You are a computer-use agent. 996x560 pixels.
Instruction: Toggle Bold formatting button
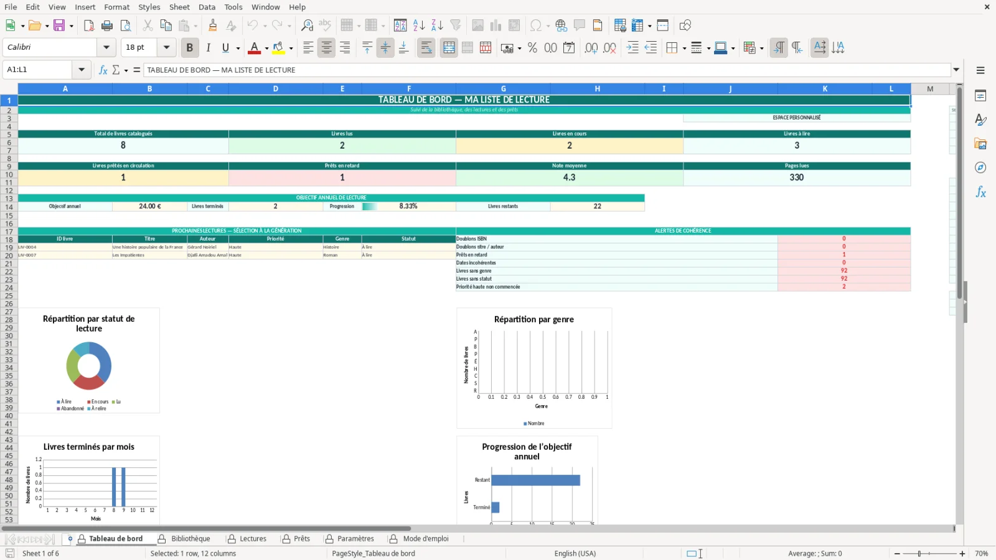click(x=190, y=47)
